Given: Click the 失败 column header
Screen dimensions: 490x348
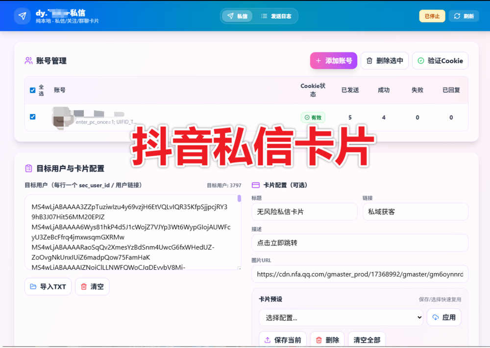Looking at the screenshot, I should 417,90.
